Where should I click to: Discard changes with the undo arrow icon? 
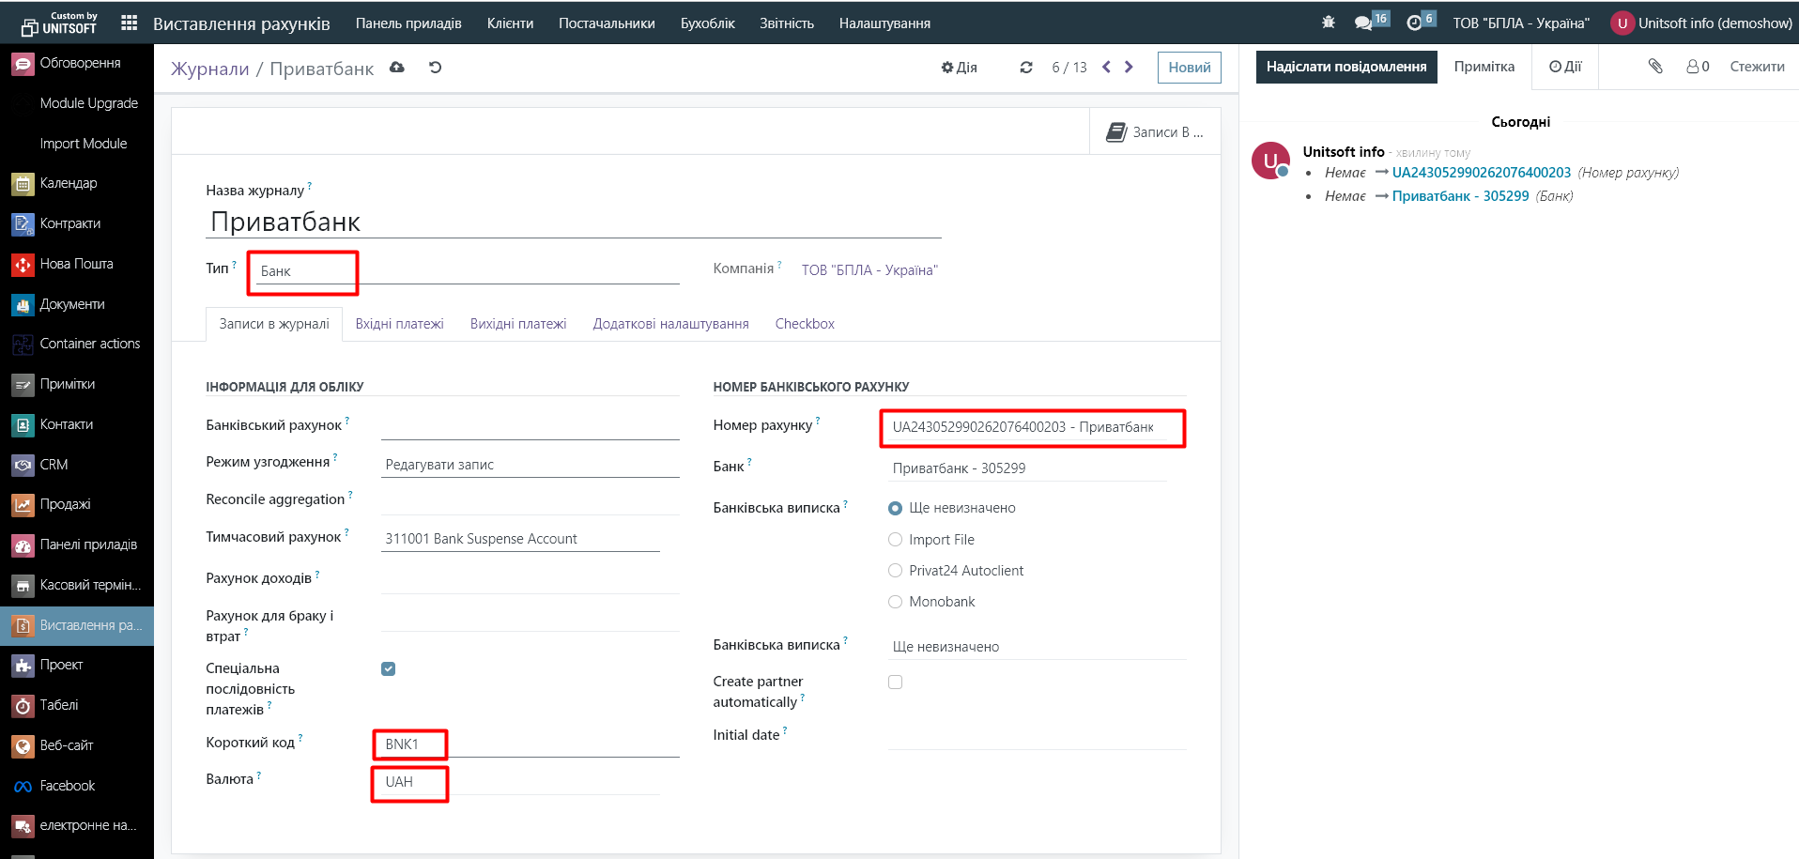[x=435, y=68]
